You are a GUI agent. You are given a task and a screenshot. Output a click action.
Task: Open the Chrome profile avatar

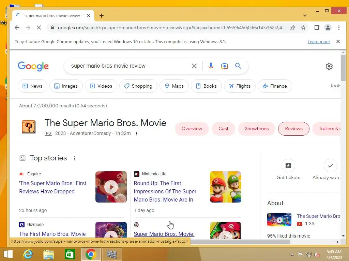tap(328, 28)
